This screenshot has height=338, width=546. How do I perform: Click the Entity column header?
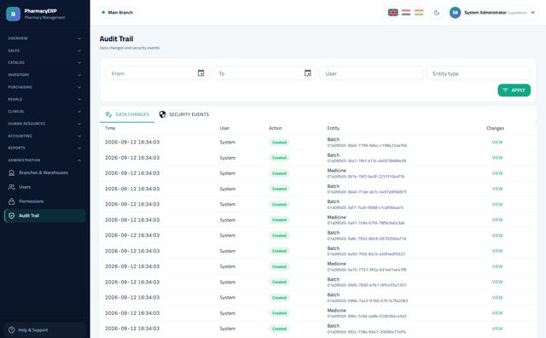point(334,128)
